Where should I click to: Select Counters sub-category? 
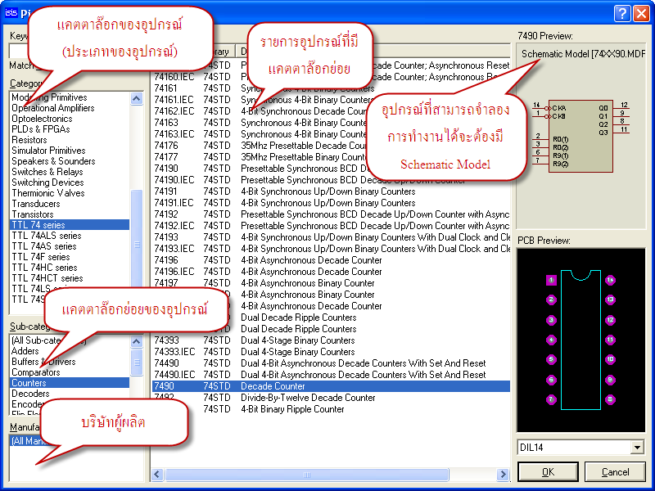pyautogui.click(x=29, y=383)
